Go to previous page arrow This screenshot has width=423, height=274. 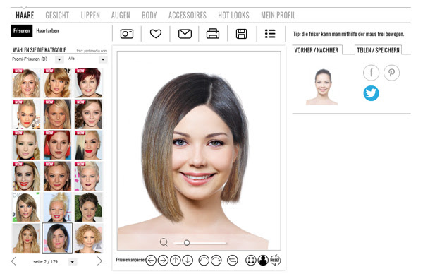[14, 261]
